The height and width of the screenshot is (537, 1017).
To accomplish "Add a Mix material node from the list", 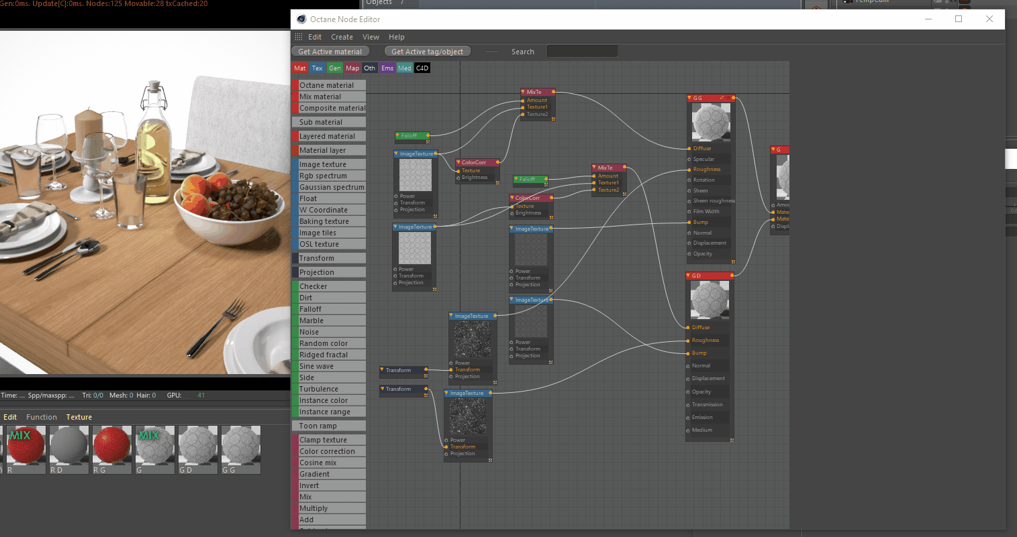I will click(329, 97).
